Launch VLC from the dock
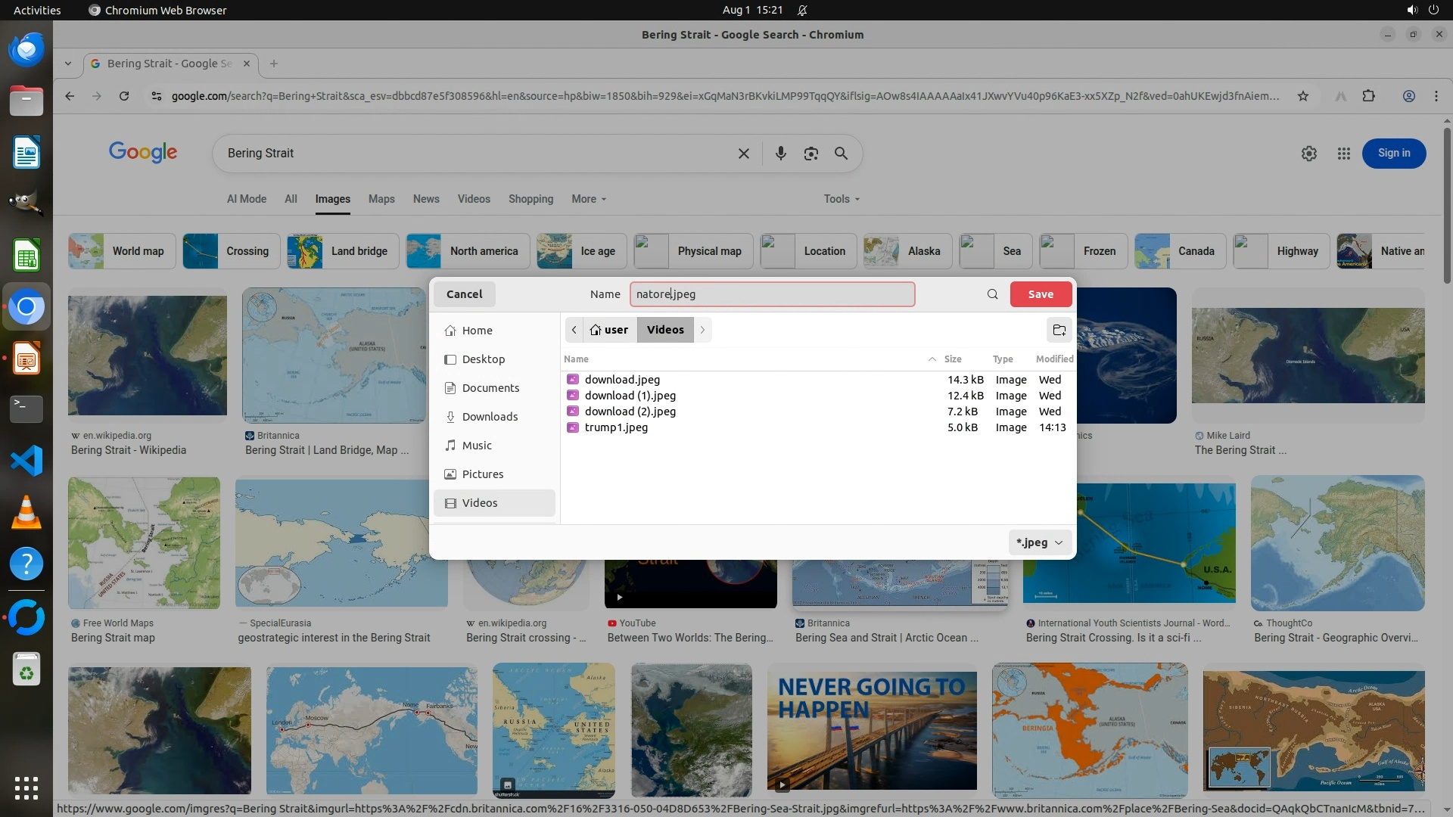The width and height of the screenshot is (1453, 817). 26,513
